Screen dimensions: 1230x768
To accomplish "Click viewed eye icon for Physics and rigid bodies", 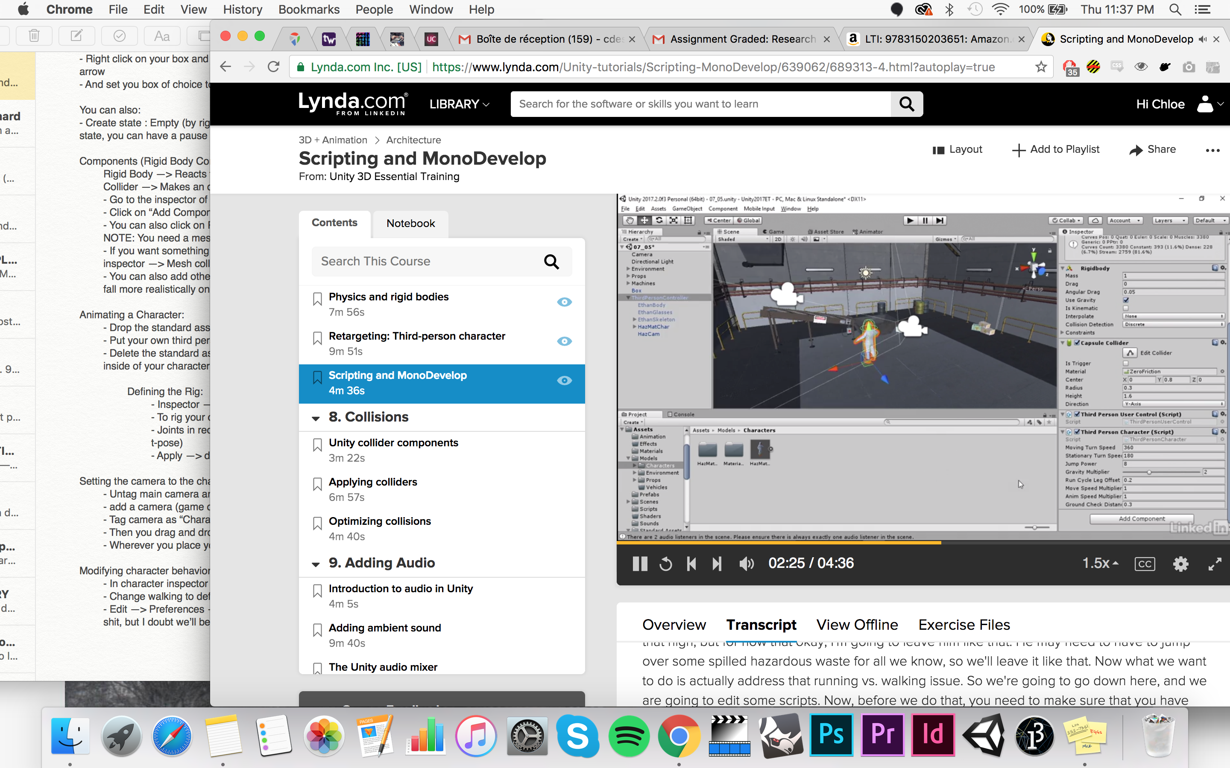I will pos(564,302).
